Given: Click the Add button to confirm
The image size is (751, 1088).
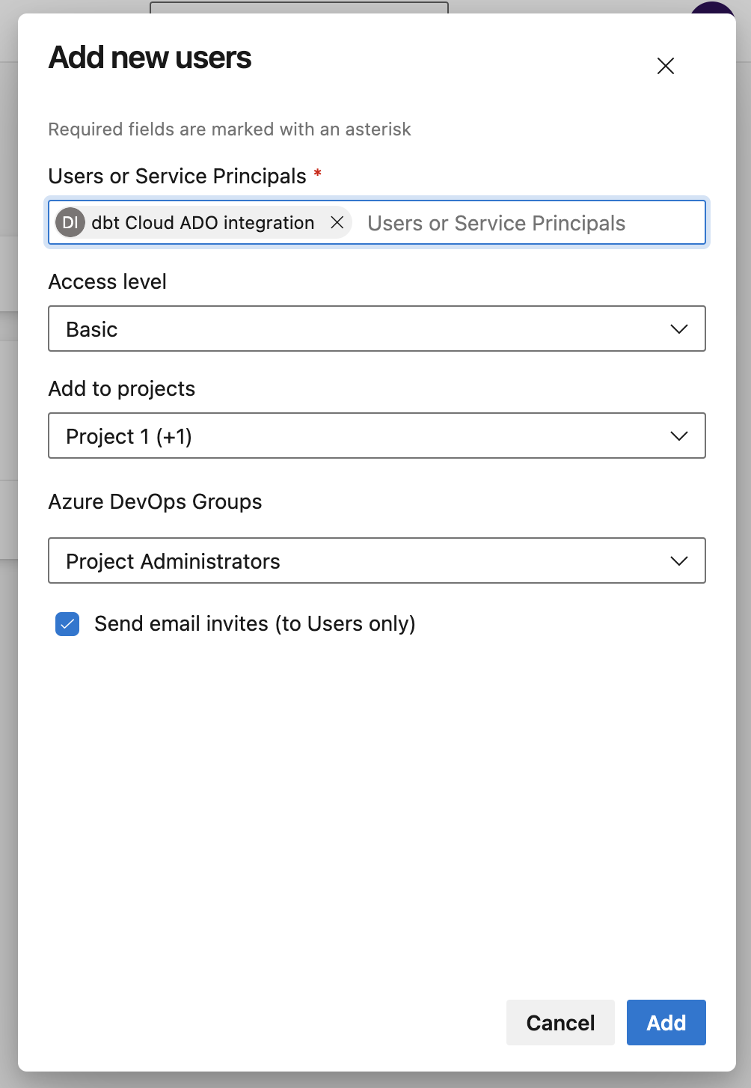Looking at the screenshot, I should (666, 1022).
